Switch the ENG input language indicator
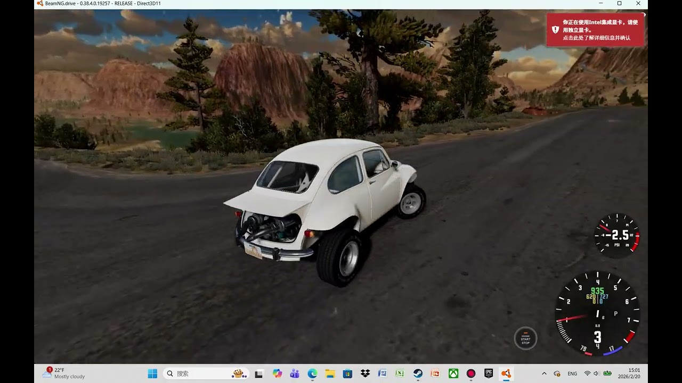Screen dimensions: 682x383 pos(572,373)
